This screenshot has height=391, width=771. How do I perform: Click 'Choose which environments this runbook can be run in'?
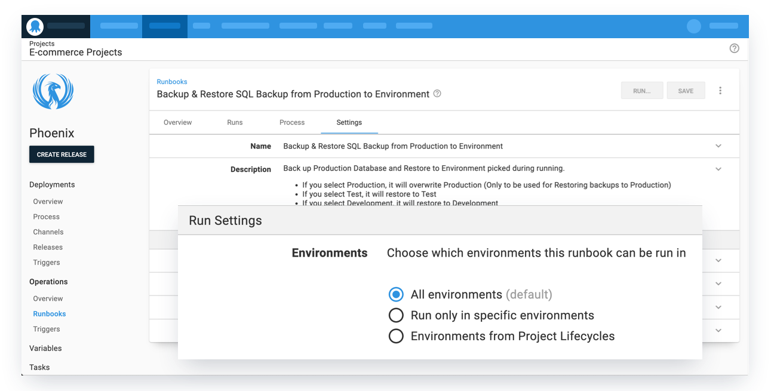click(536, 253)
